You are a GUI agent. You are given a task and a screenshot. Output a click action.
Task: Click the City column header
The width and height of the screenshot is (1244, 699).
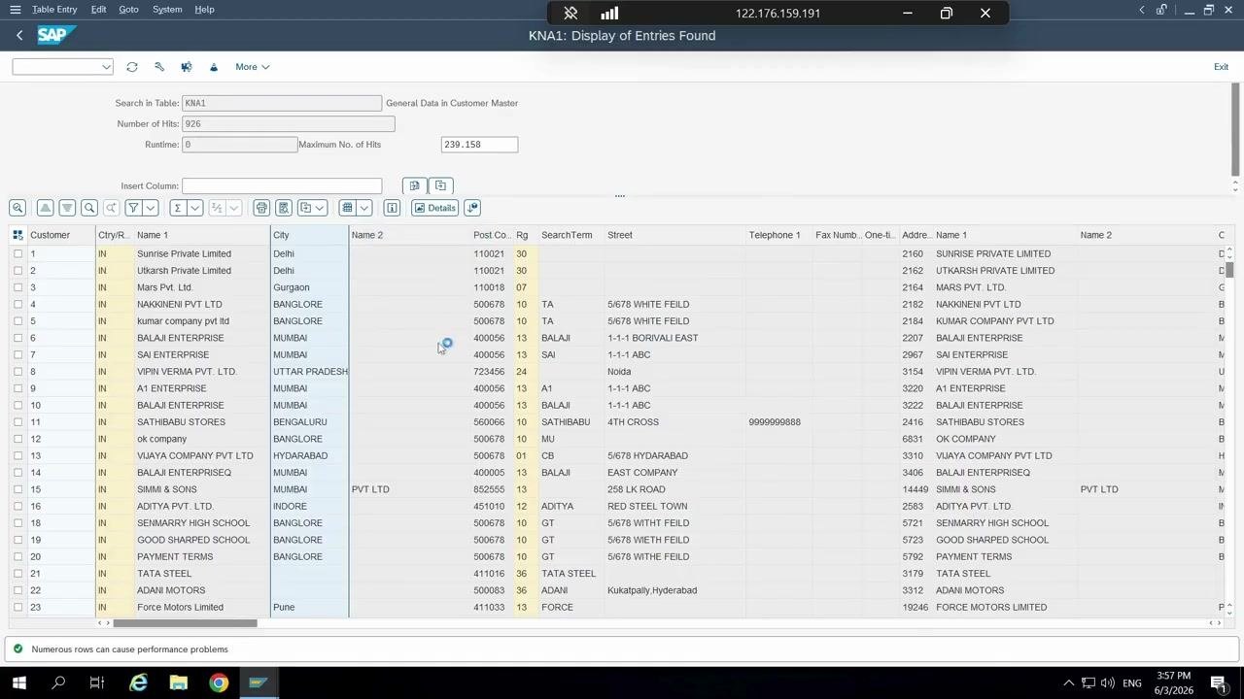pyautogui.click(x=309, y=235)
